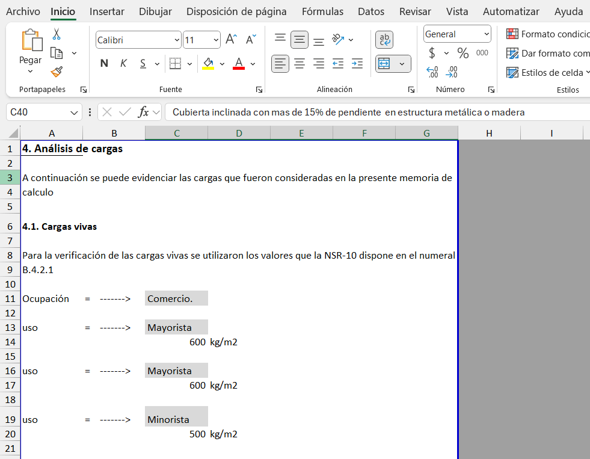
Task: Toggle Align Left alignment
Action: [280, 63]
